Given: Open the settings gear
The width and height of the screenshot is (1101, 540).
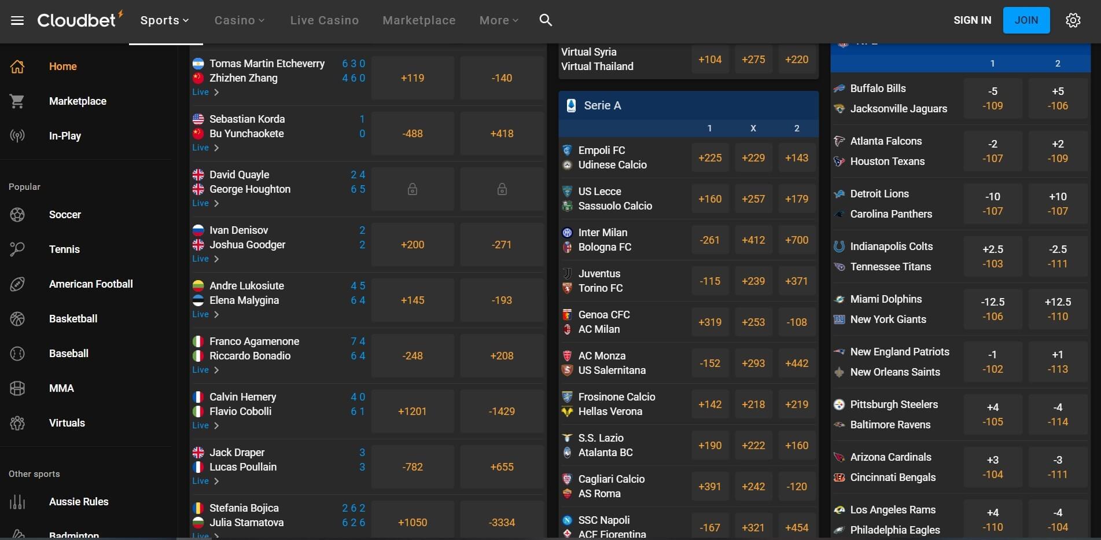Looking at the screenshot, I should coord(1073,20).
